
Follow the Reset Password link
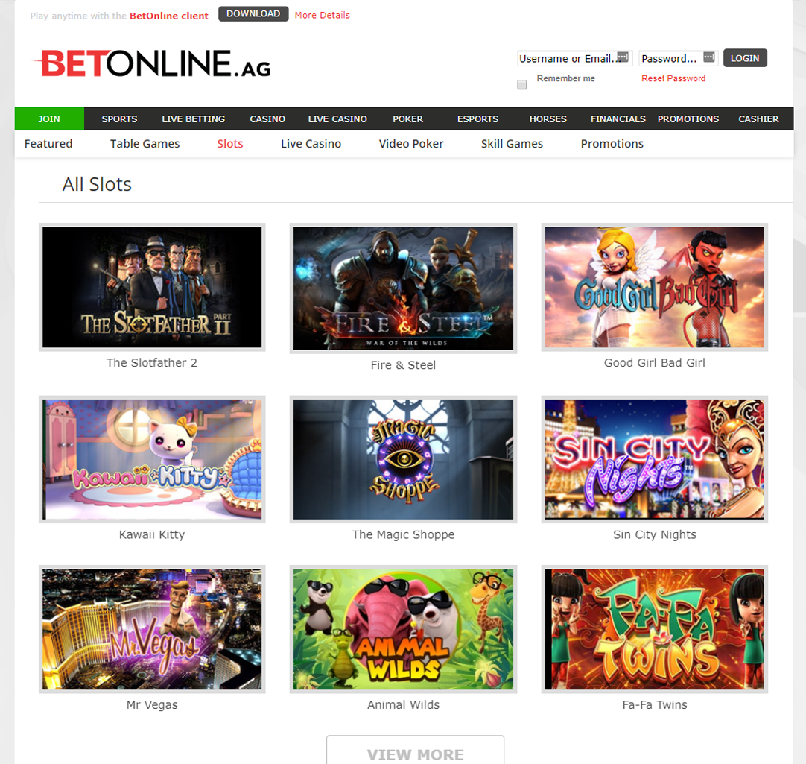coord(673,78)
